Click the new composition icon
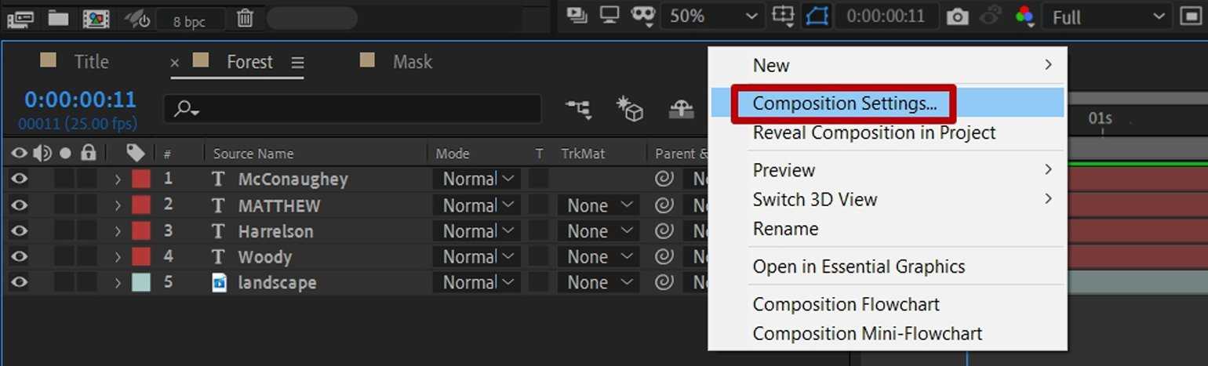The image size is (1208, 366). (96, 18)
